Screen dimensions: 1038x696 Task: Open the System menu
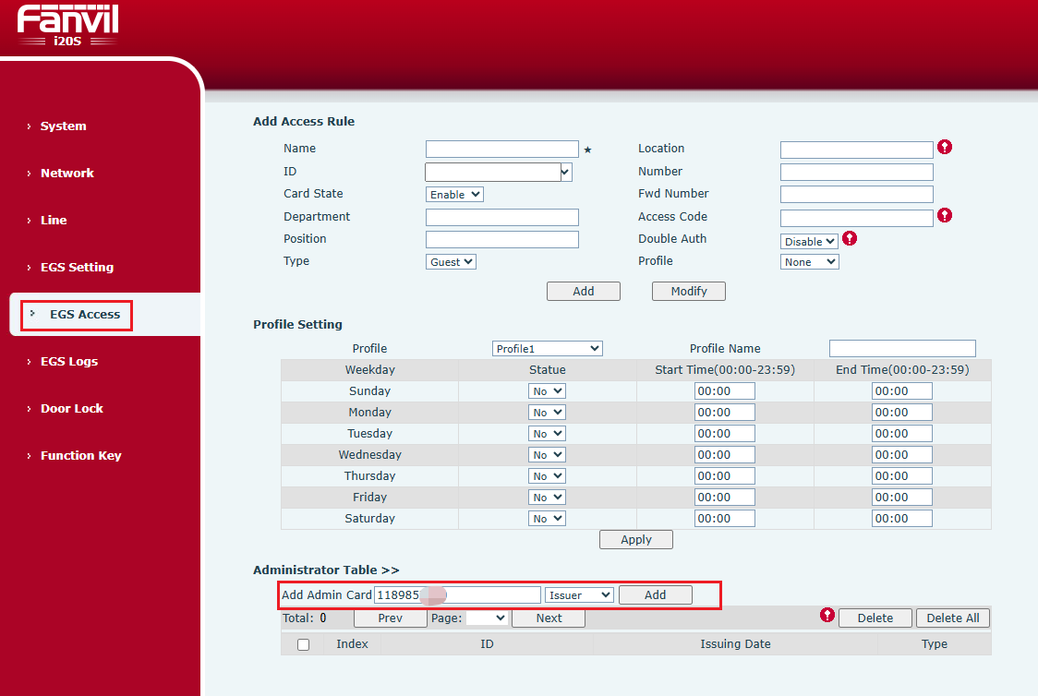tap(63, 126)
